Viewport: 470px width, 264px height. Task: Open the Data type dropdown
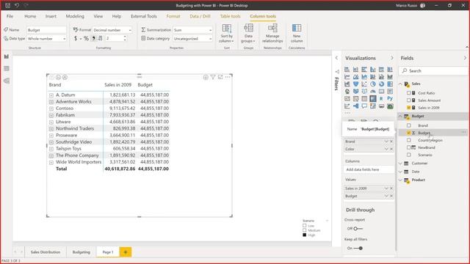point(46,39)
